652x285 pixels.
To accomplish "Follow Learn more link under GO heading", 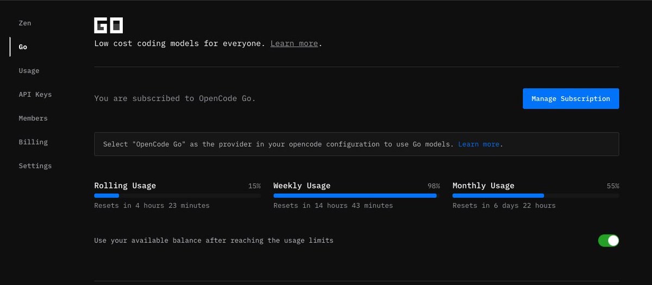I will [x=294, y=43].
